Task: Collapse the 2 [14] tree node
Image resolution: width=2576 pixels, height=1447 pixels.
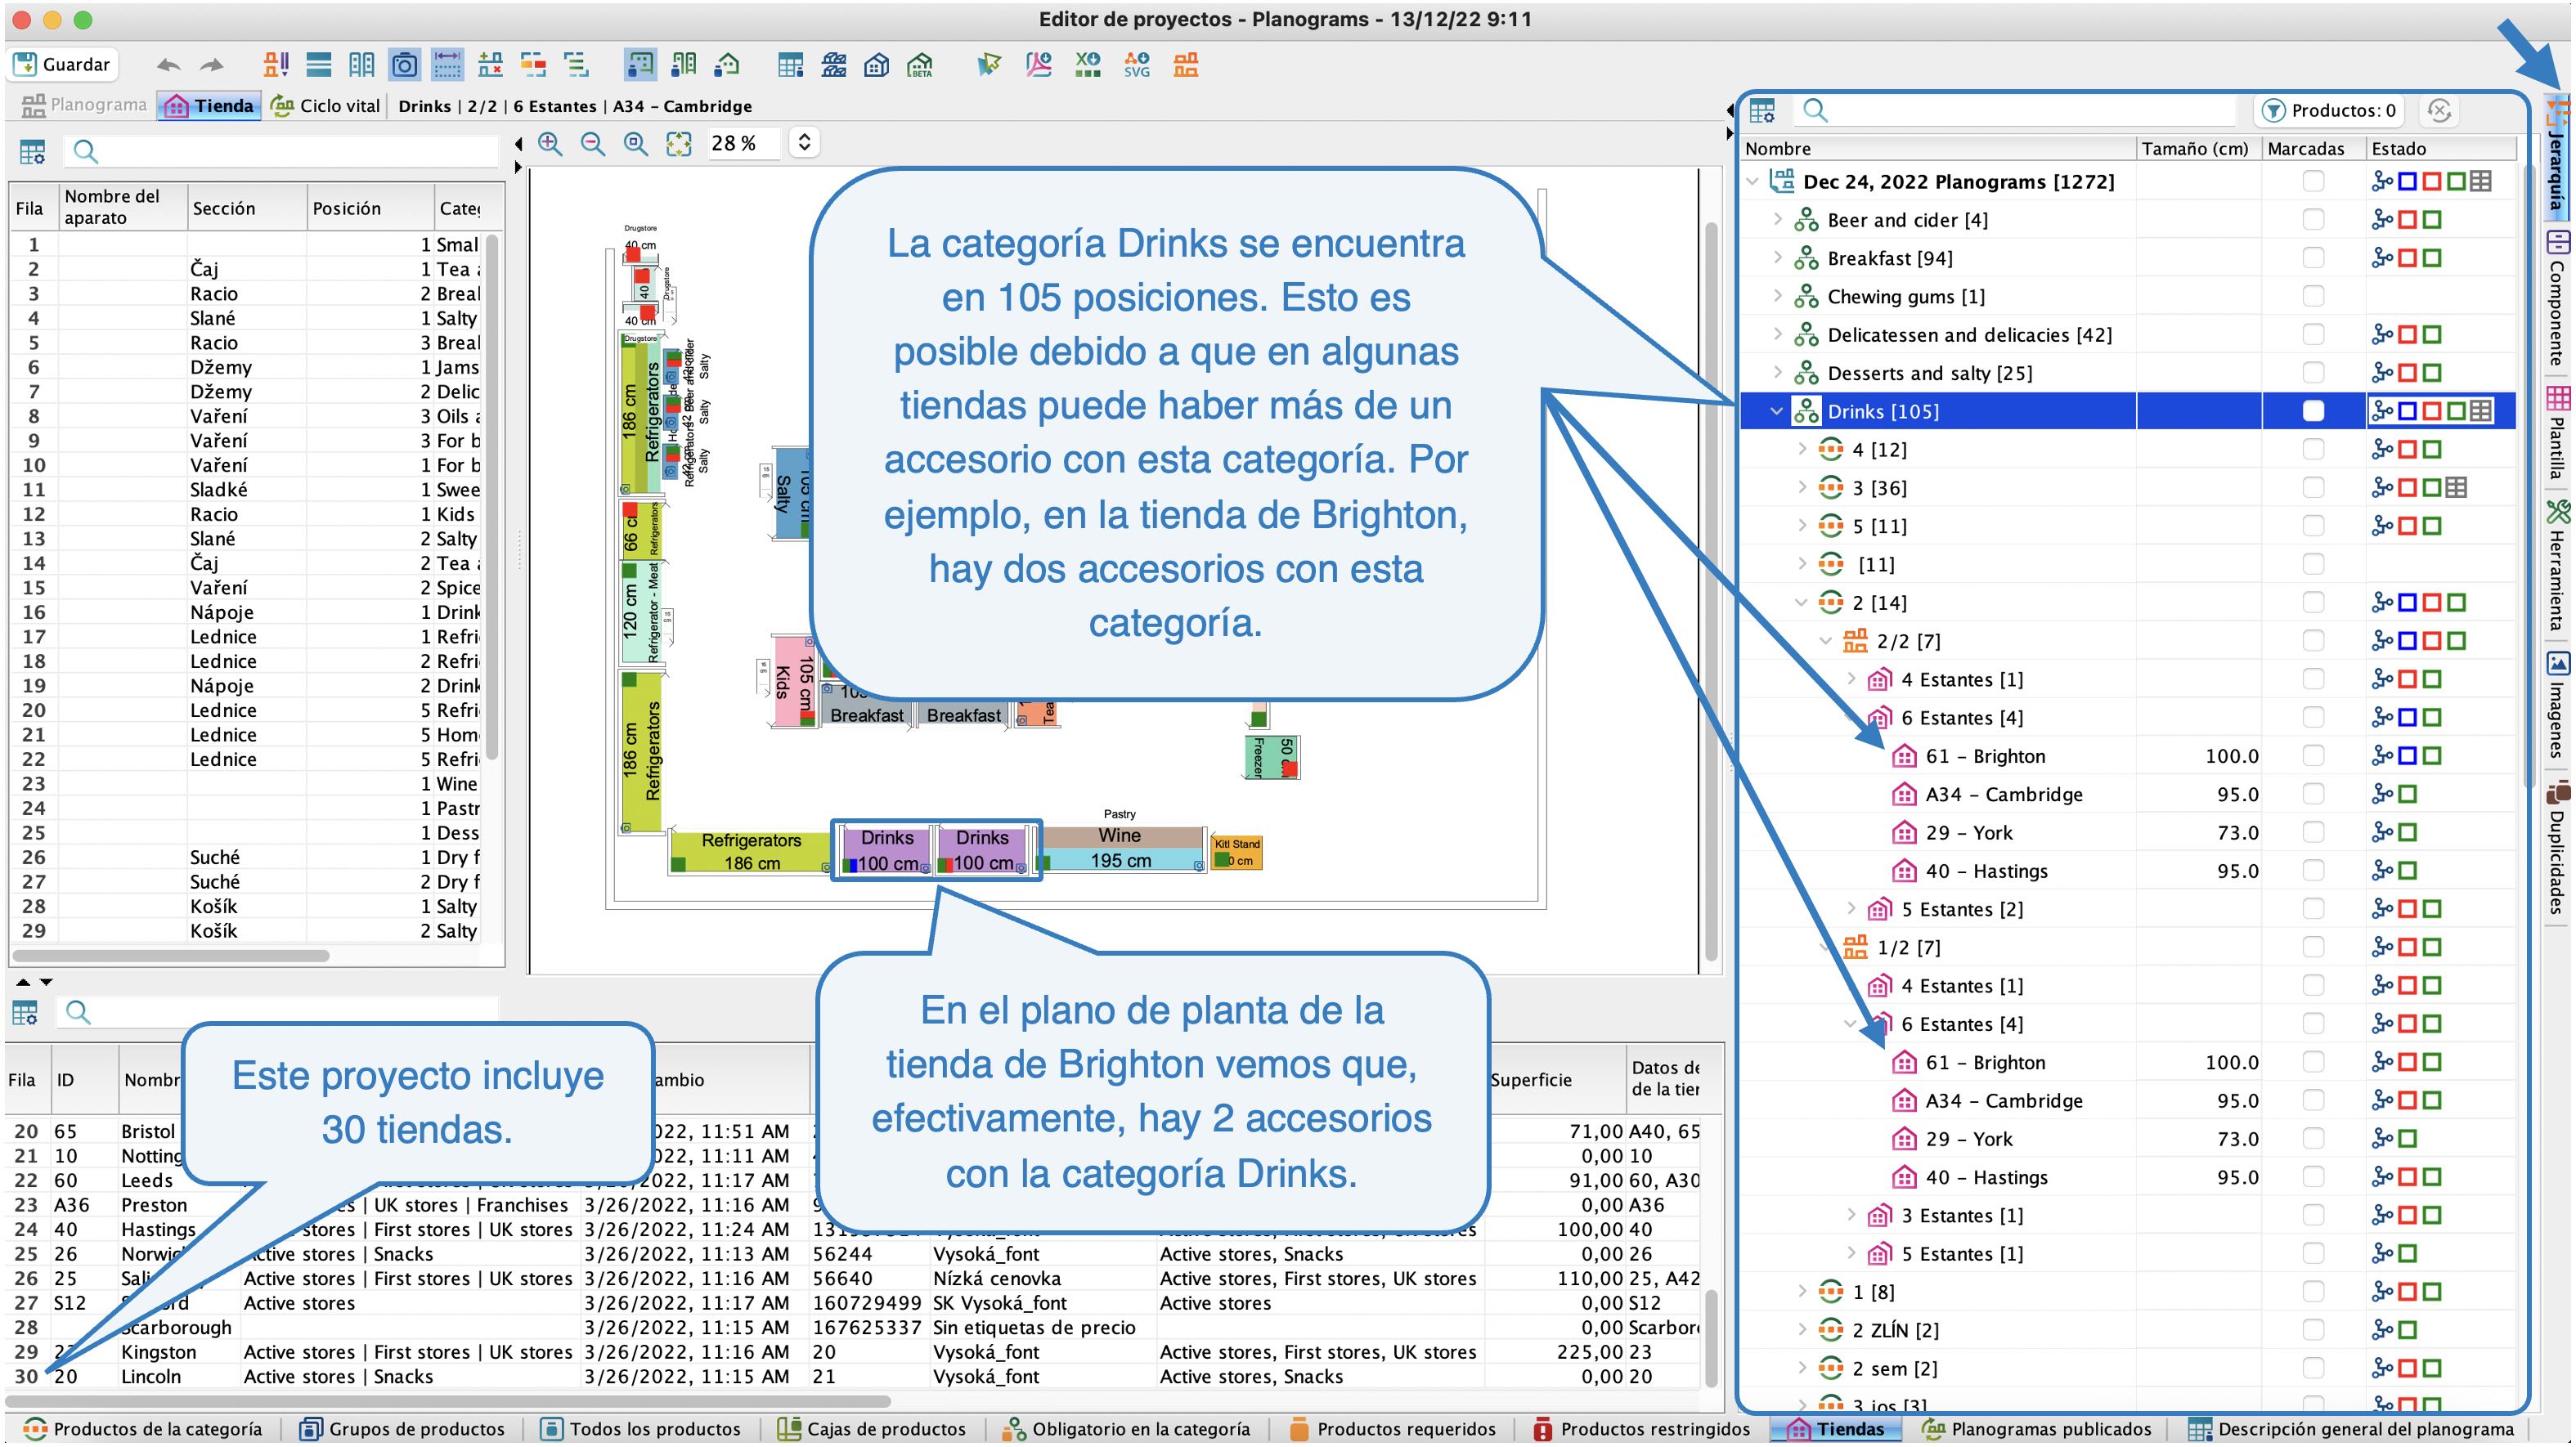Action: click(1802, 602)
